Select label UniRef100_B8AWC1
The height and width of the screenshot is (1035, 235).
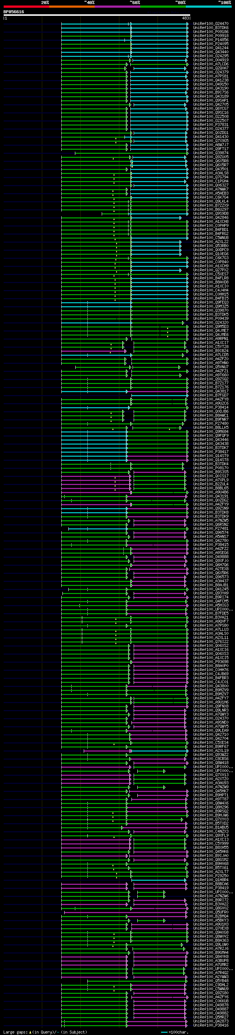(211, 416)
